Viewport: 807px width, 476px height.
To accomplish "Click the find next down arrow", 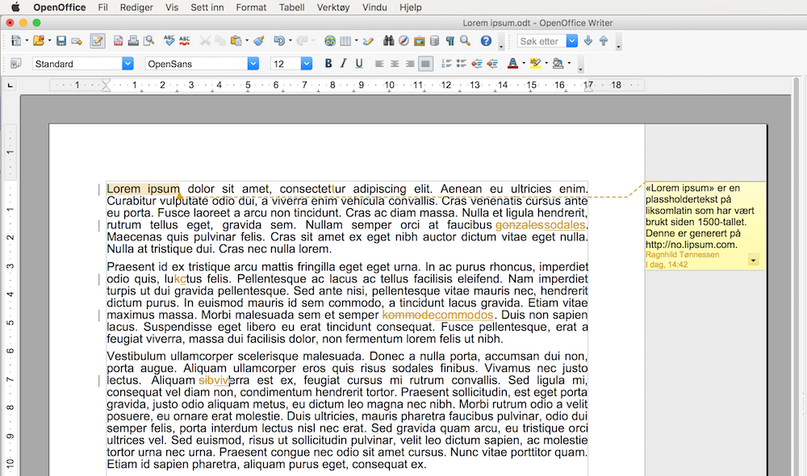I will (x=587, y=40).
